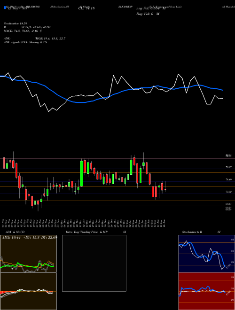Click the red-background RSI chart panel
The height and width of the screenshot is (310, 235).
206,291
